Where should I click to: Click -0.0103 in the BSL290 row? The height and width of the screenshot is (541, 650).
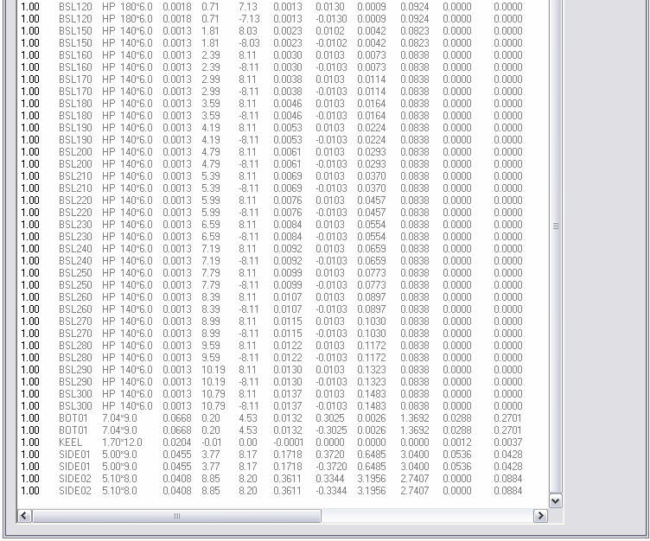point(331,382)
